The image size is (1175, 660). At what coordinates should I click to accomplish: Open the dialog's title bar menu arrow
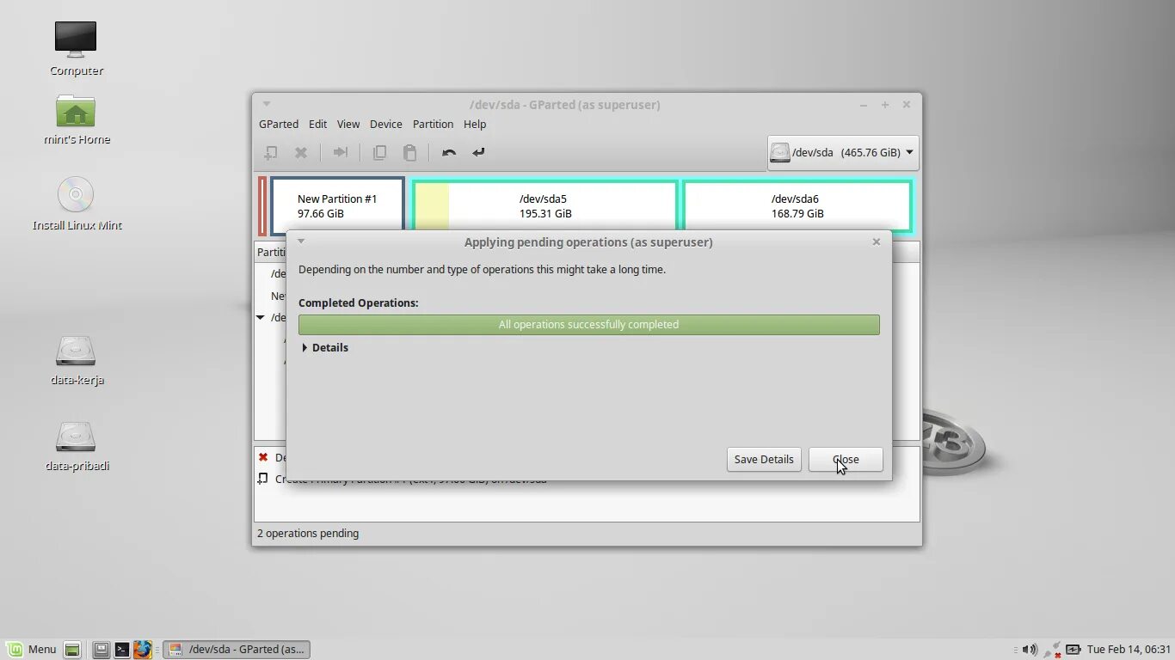coord(301,241)
